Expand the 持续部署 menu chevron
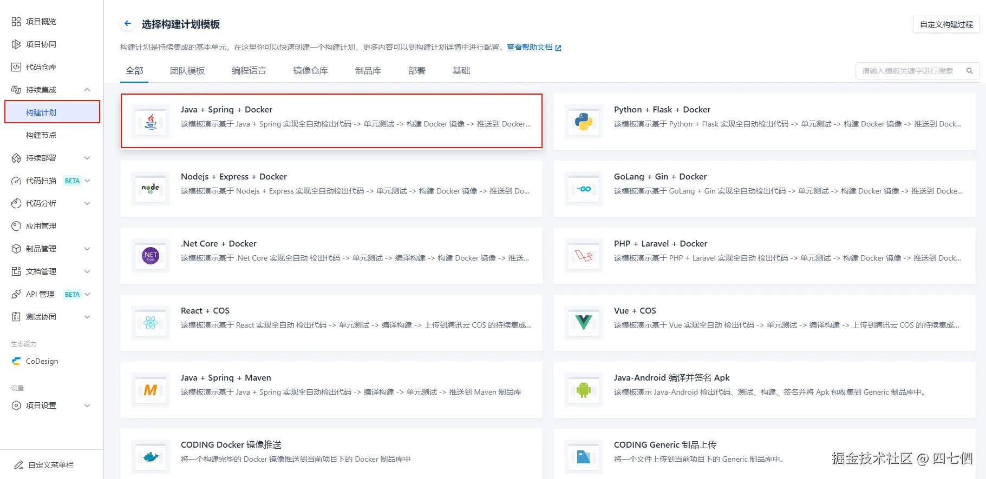Viewport: 986px width, 479px height. 87,158
